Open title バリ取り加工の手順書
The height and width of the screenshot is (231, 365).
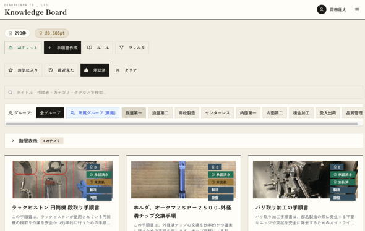coord(282,208)
